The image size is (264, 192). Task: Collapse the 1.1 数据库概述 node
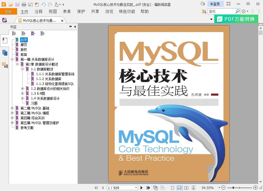coord(22,69)
